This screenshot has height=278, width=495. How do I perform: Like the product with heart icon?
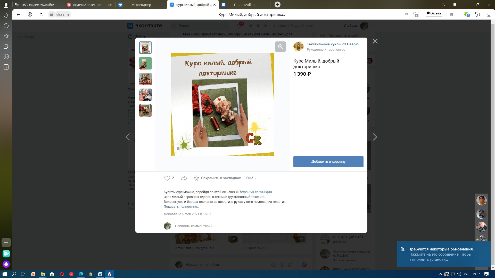[x=167, y=178]
